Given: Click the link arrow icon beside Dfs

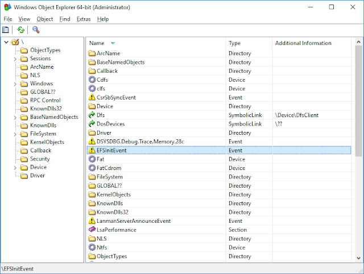Looking at the screenshot, I should pos(92,115).
